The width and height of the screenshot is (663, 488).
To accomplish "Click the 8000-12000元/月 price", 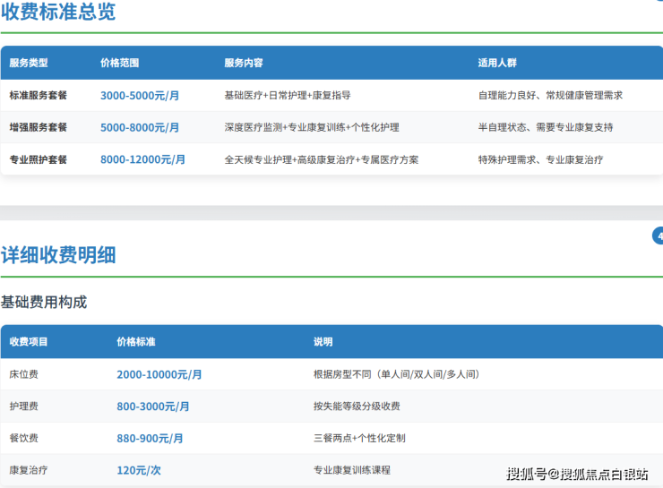I will tap(142, 159).
